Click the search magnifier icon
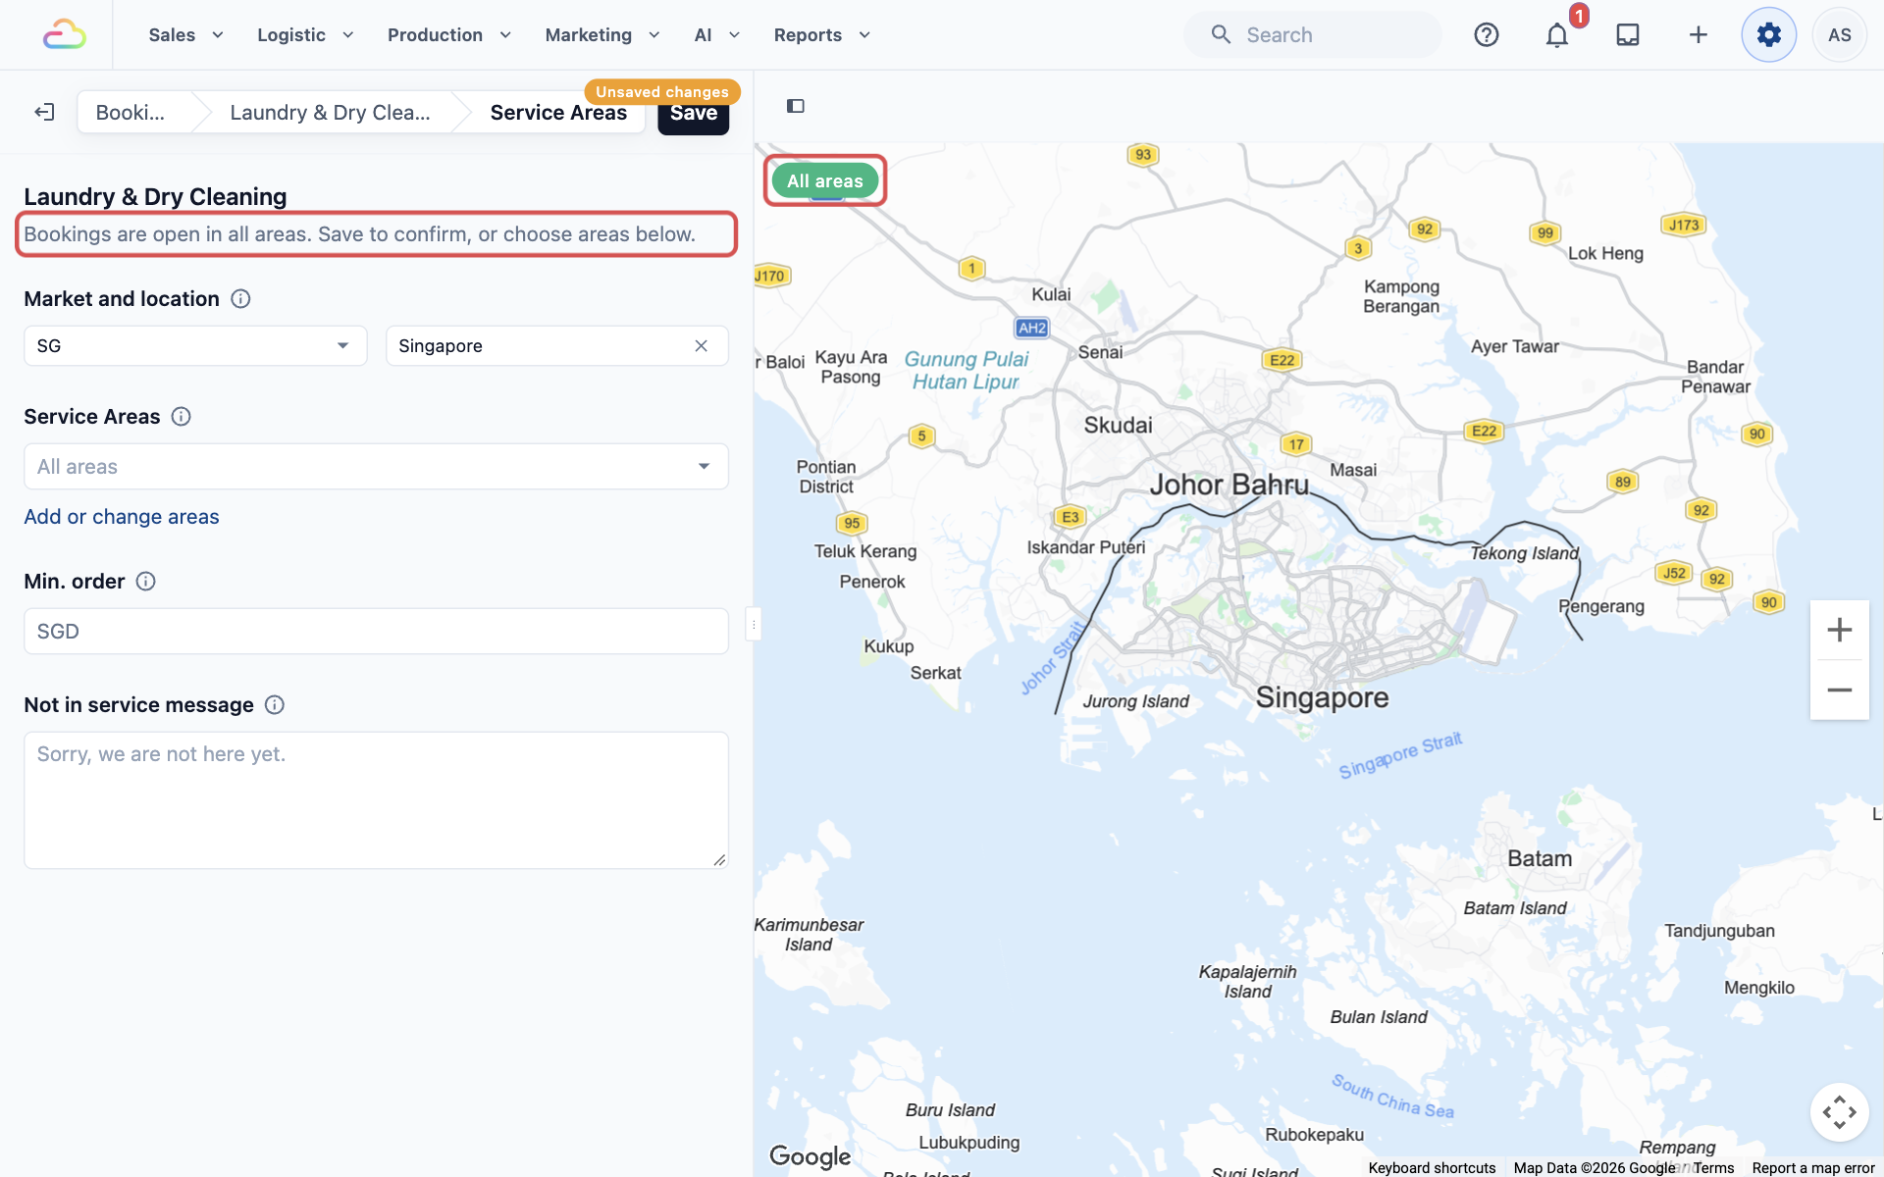Image resolution: width=1884 pixels, height=1177 pixels. [x=1221, y=34]
